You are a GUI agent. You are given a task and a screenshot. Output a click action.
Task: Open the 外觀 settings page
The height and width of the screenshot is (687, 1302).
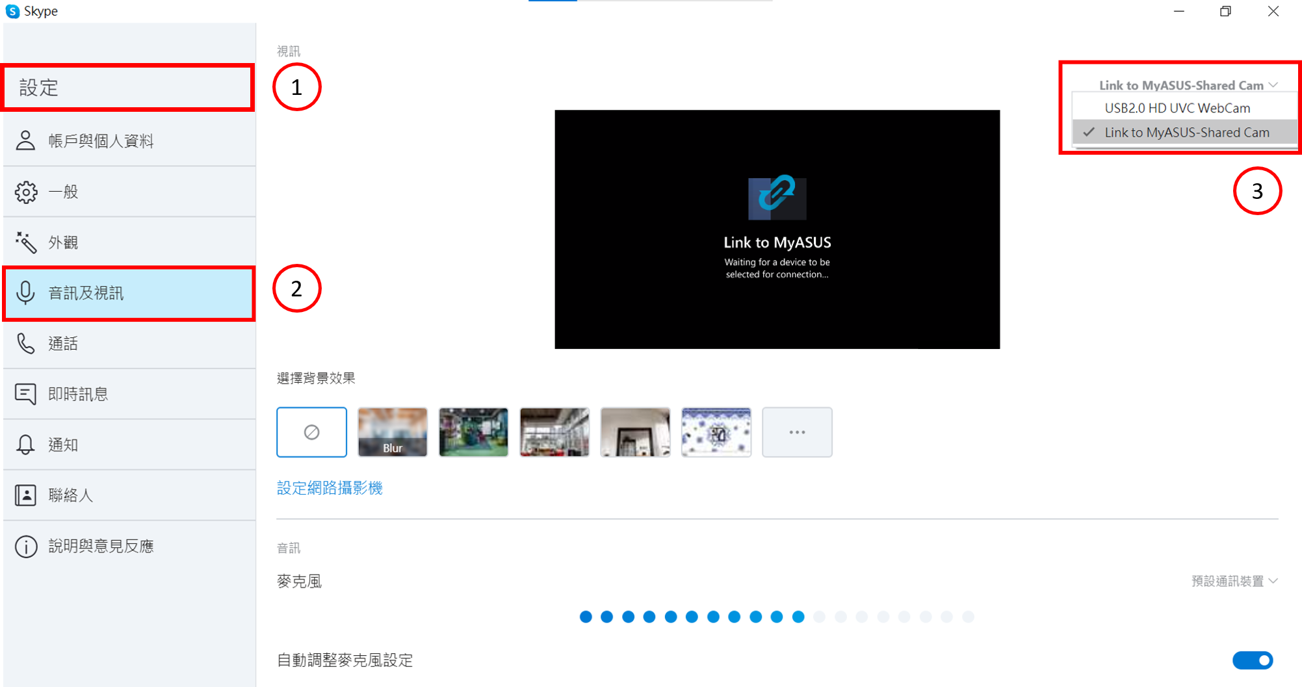point(129,242)
